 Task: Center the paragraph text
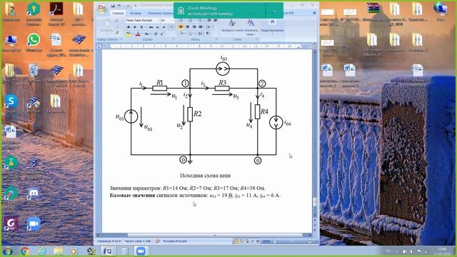pos(187,27)
